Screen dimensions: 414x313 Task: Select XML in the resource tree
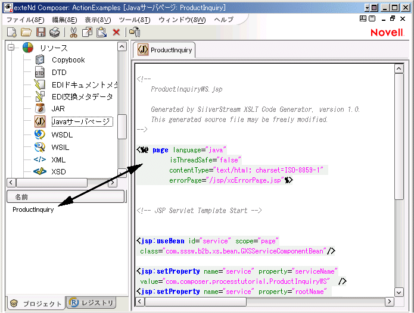[58, 160]
